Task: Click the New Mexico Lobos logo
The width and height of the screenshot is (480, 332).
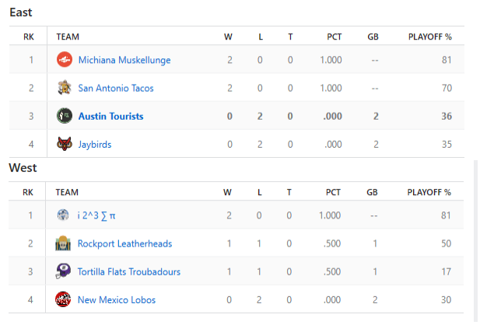Action: click(x=63, y=299)
